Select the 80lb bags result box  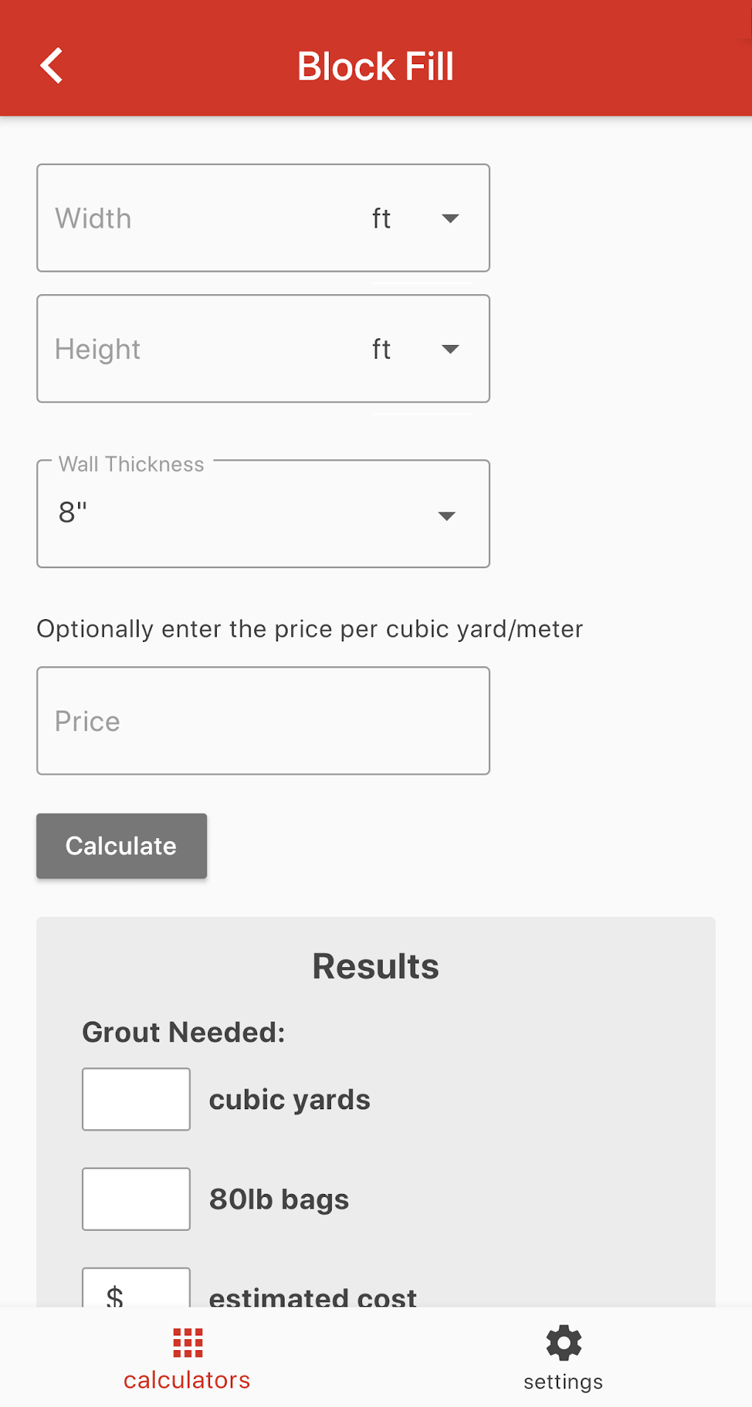point(136,1198)
